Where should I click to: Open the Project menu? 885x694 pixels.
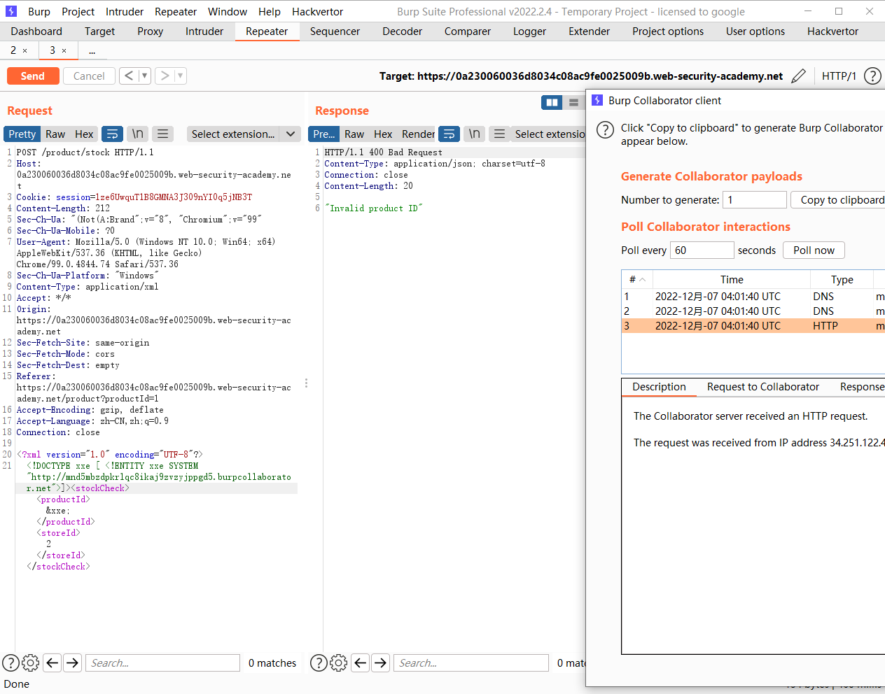pos(78,11)
